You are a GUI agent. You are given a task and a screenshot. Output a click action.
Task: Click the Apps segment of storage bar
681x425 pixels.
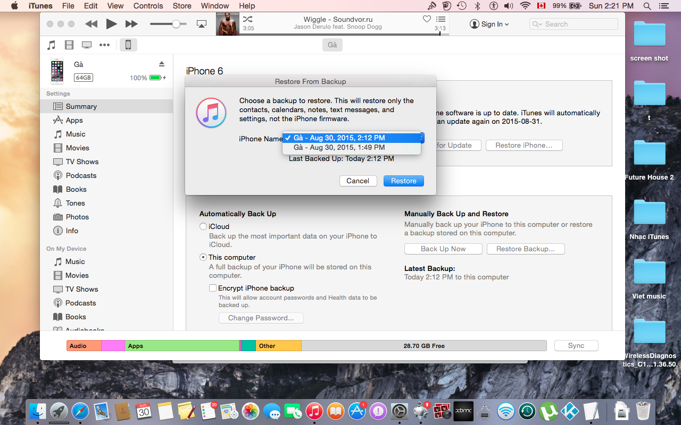[182, 346]
